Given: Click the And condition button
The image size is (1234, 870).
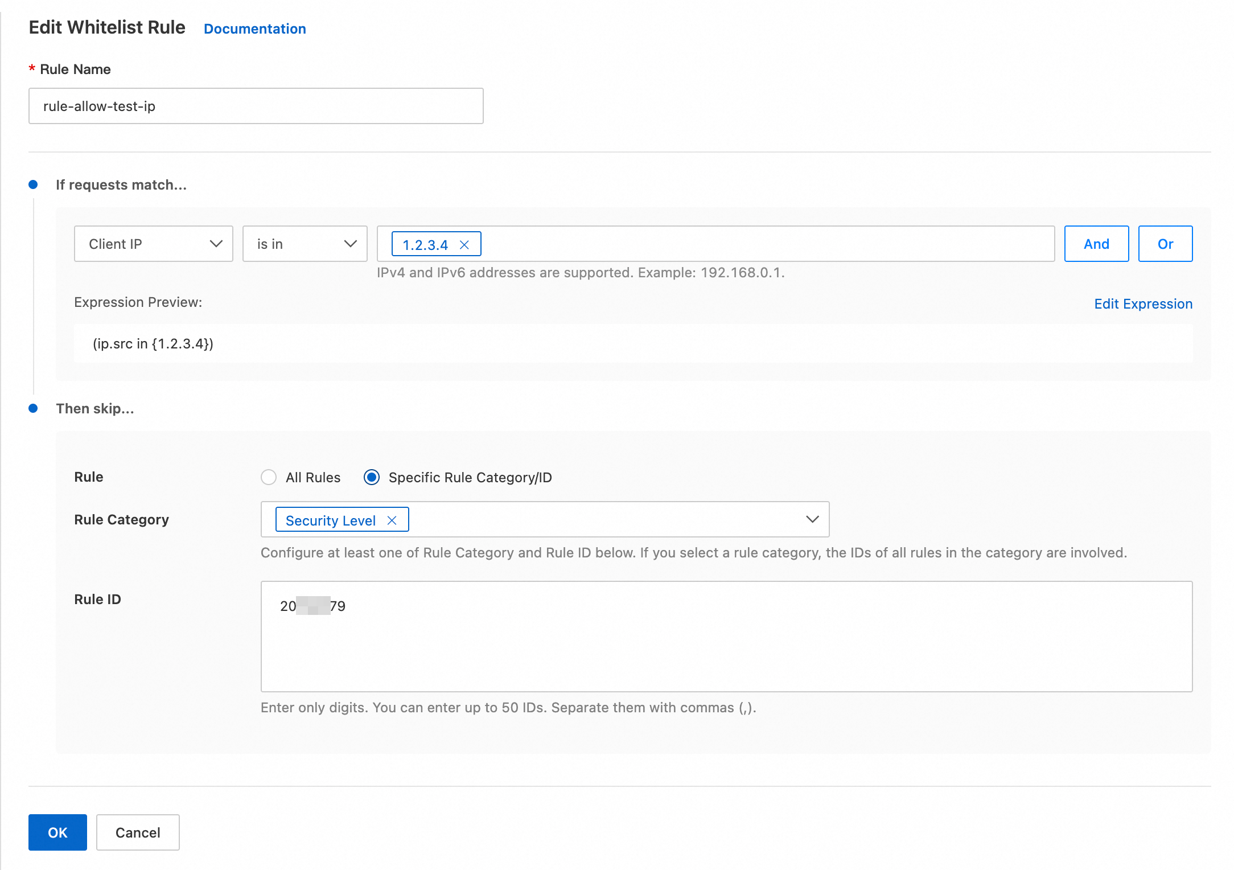Looking at the screenshot, I should pyautogui.click(x=1096, y=244).
